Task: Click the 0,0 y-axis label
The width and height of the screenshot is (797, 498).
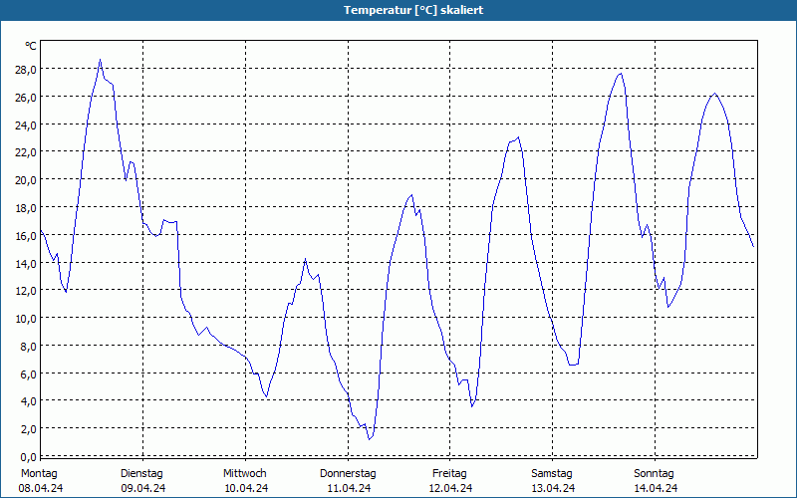Action: 28,457
